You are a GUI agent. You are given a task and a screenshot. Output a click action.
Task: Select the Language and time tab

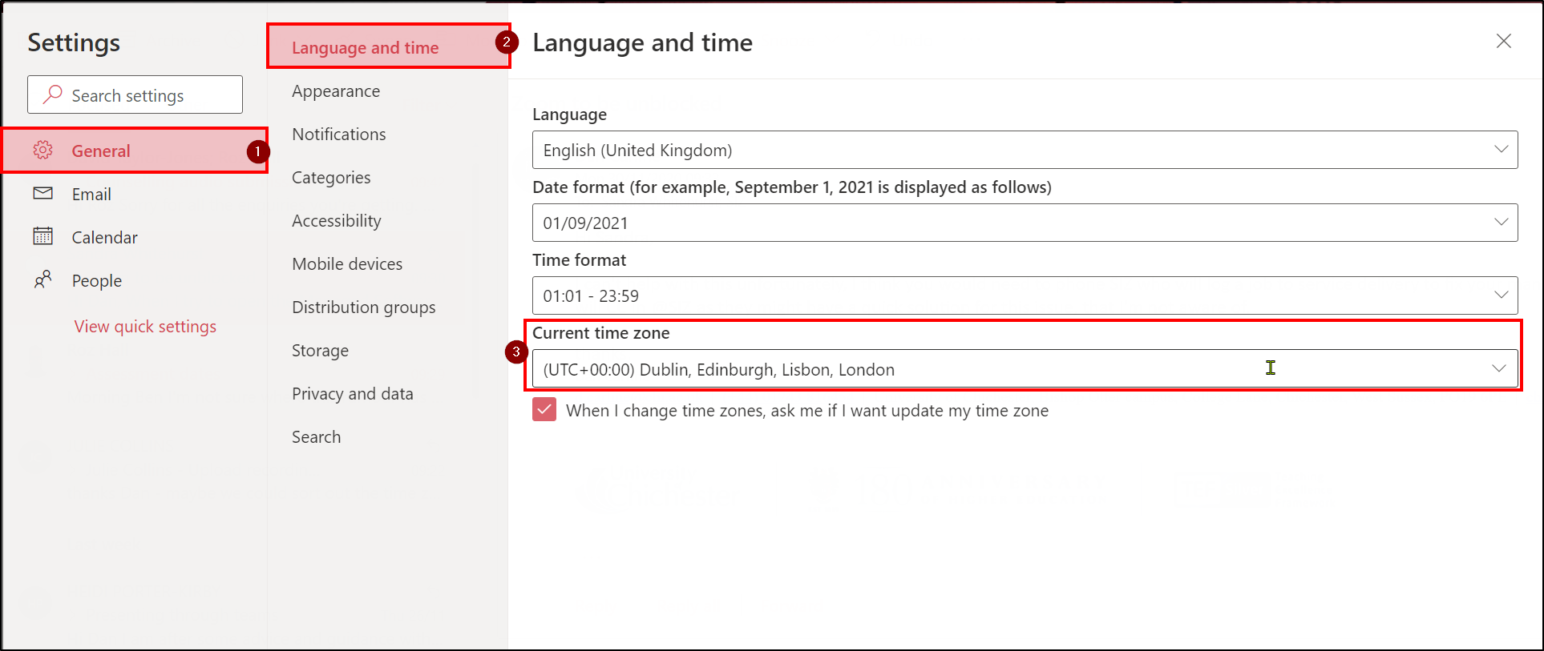click(x=389, y=46)
